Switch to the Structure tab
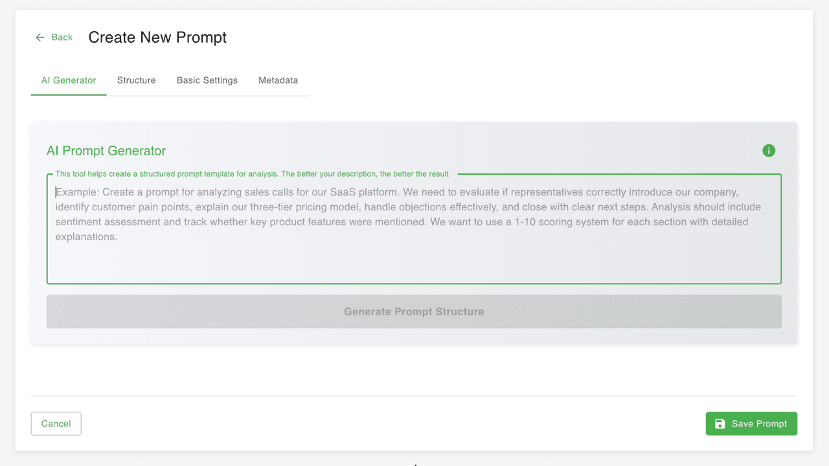This screenshot has width=829, height=466. 136,80
